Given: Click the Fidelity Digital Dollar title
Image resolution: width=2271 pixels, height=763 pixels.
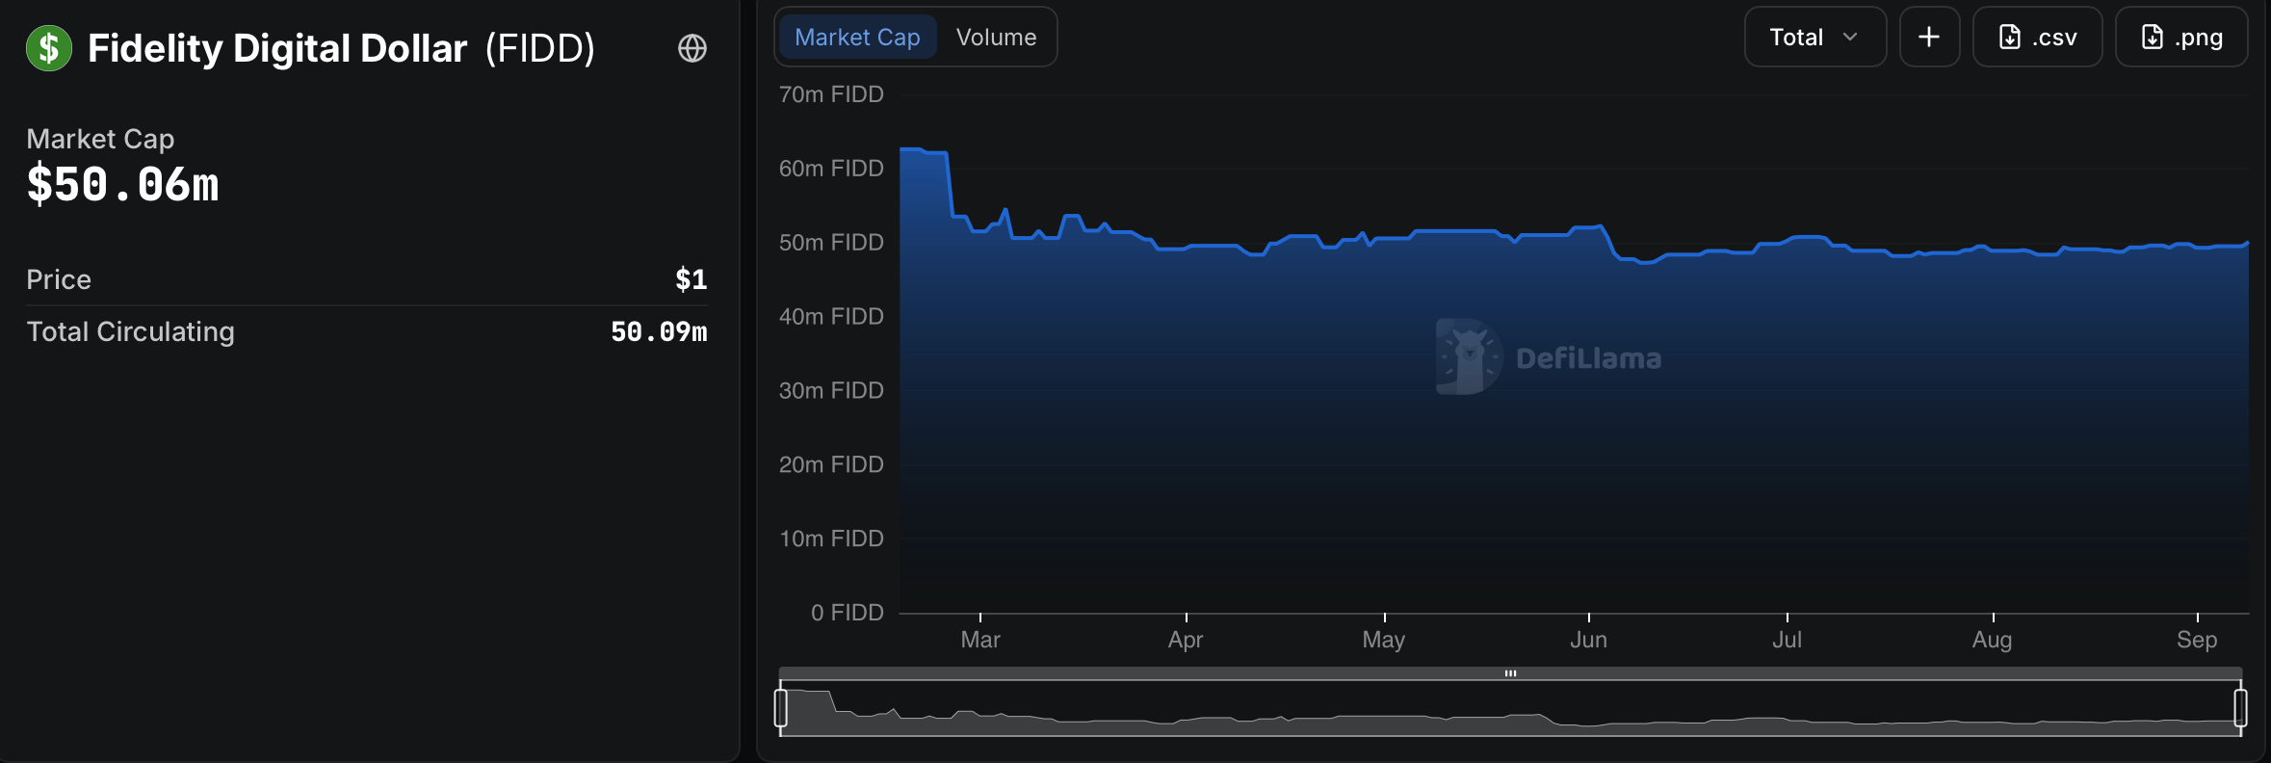Looking at the screenshot, I should pyautogui.click(x=277, y=48).
